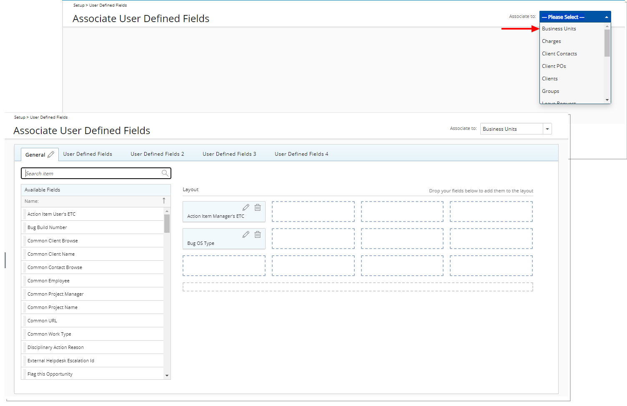Edit the Action Item Manager's ETC field

pyautogui.click(x=246, y=207)
